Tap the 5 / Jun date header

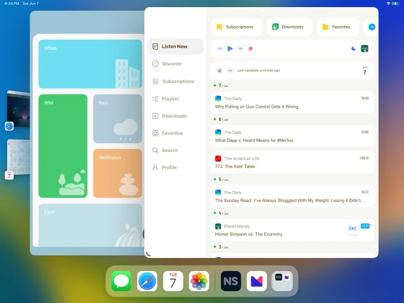[x=221, y=179]
